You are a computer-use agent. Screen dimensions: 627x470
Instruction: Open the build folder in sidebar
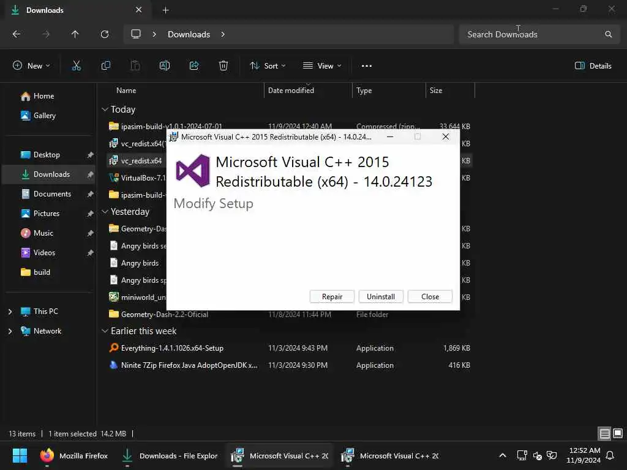(x=42, y=272)
